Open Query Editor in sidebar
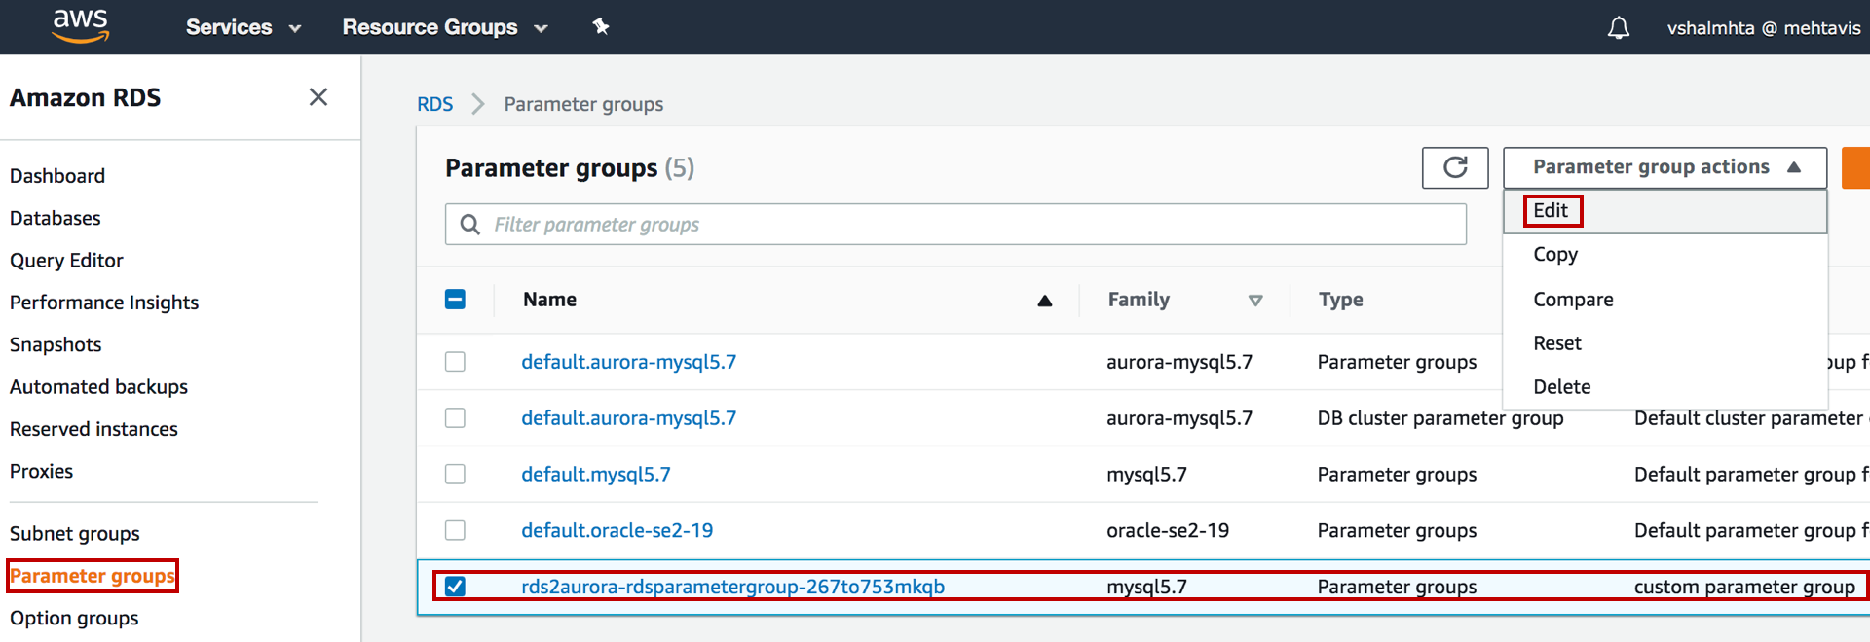Screen dimensions: 1870x642 coord(66,261)
